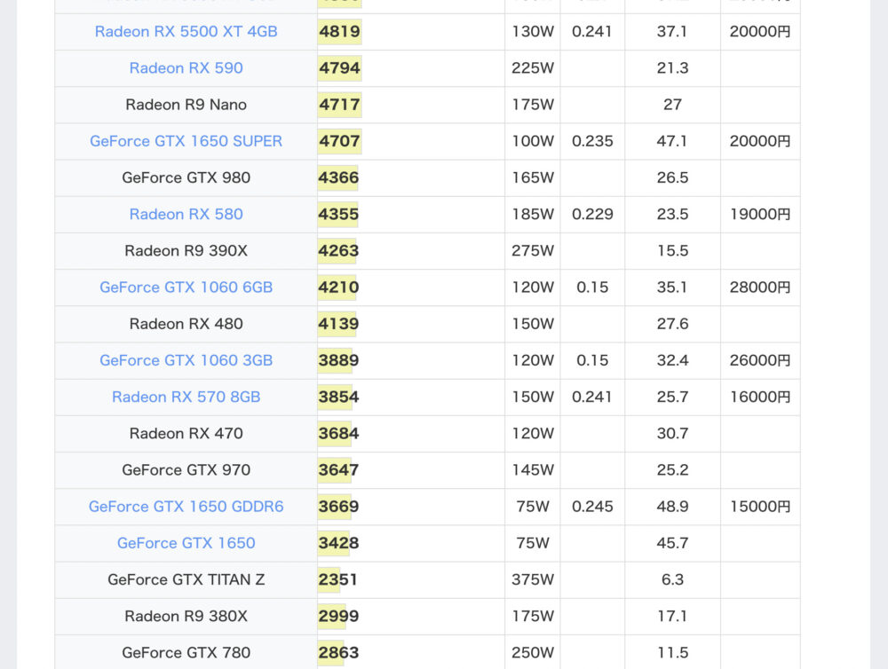Screen dimensions: 888x669
Task: Click the 28000円 price cell
Action: pyautogui.click(x=760, y=287)
